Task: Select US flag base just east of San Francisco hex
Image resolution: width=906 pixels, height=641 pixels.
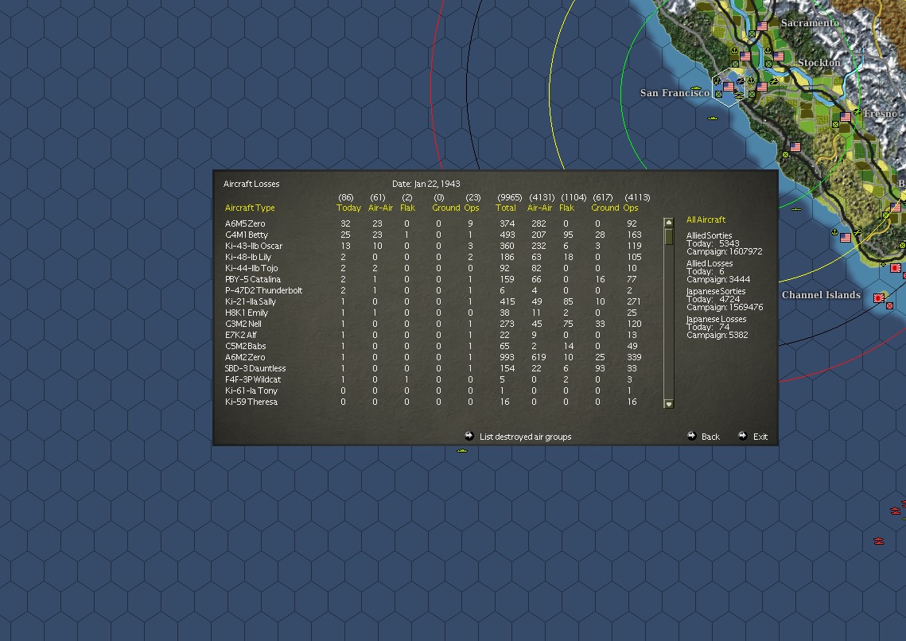Action: [762, 87]
